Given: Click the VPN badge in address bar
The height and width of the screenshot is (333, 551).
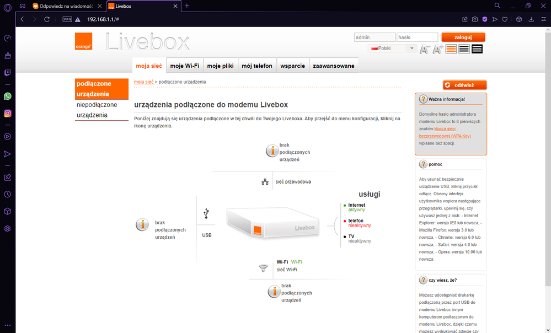Looking at the screenshot, I should (67, 19).
